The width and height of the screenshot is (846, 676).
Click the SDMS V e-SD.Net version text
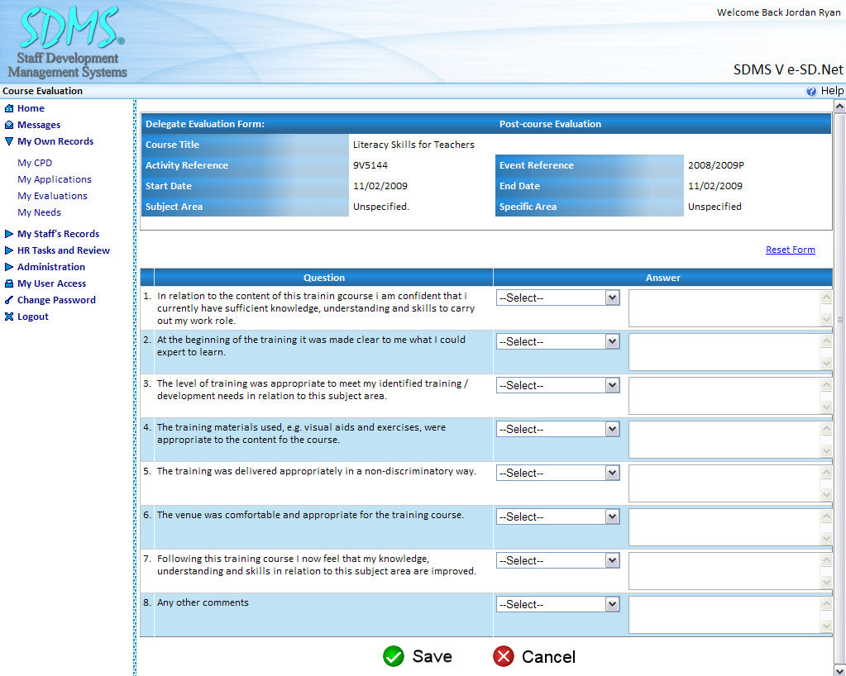click(x=788, y=69)
